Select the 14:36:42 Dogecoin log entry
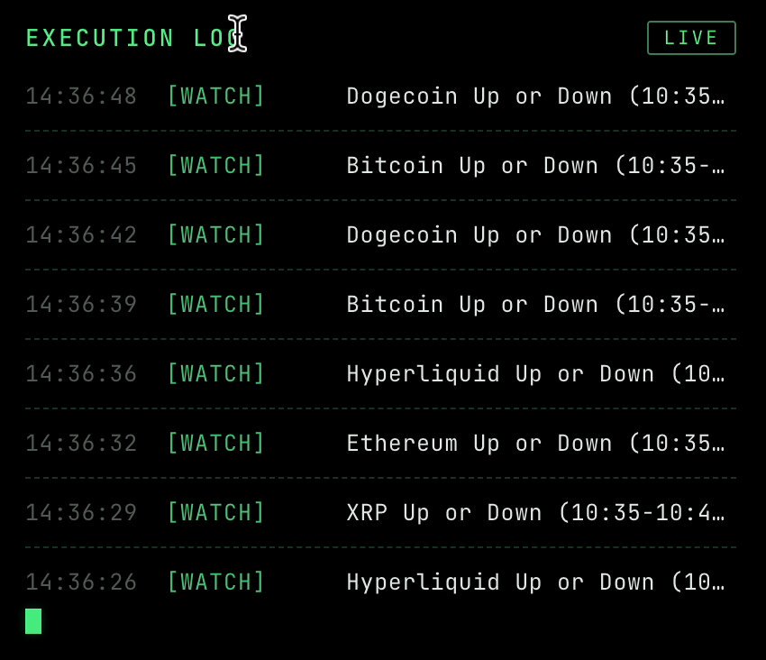The width and height of the screenshot is (766, 660). [380, 235]
